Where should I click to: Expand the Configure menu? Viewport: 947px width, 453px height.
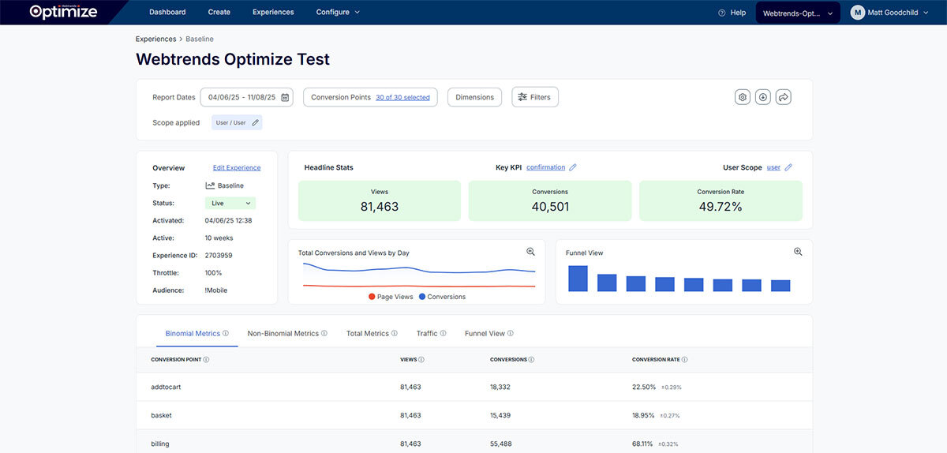click(338, 13)
